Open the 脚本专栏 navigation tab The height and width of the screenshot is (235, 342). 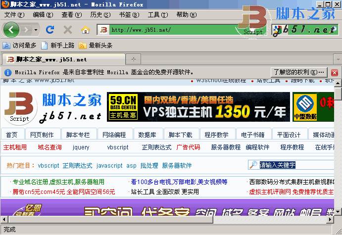coord(78,134)
